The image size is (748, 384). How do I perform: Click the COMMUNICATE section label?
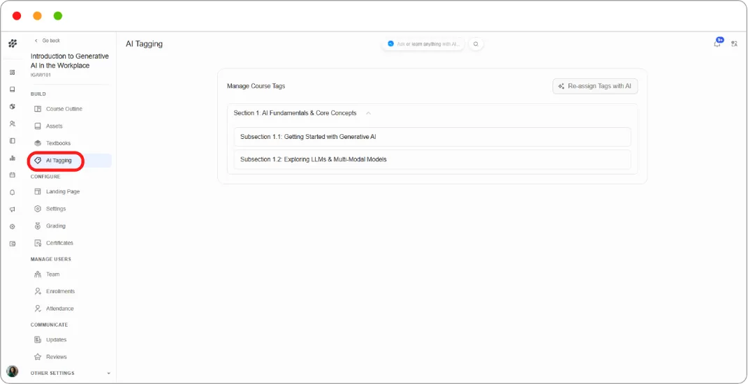(x=49, y=325)
